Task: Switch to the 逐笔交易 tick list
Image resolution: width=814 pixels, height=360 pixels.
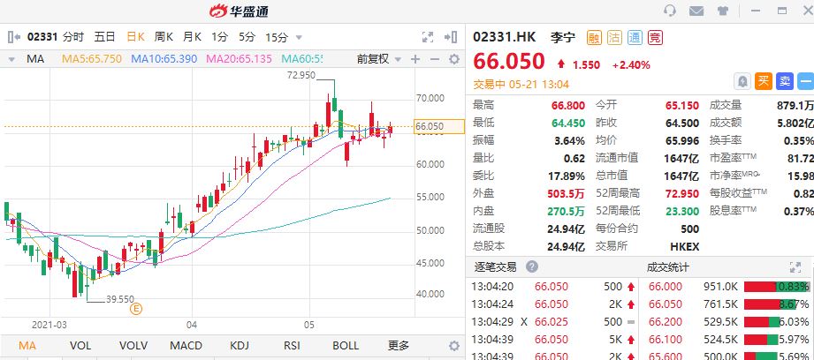Action: point(496,267)
